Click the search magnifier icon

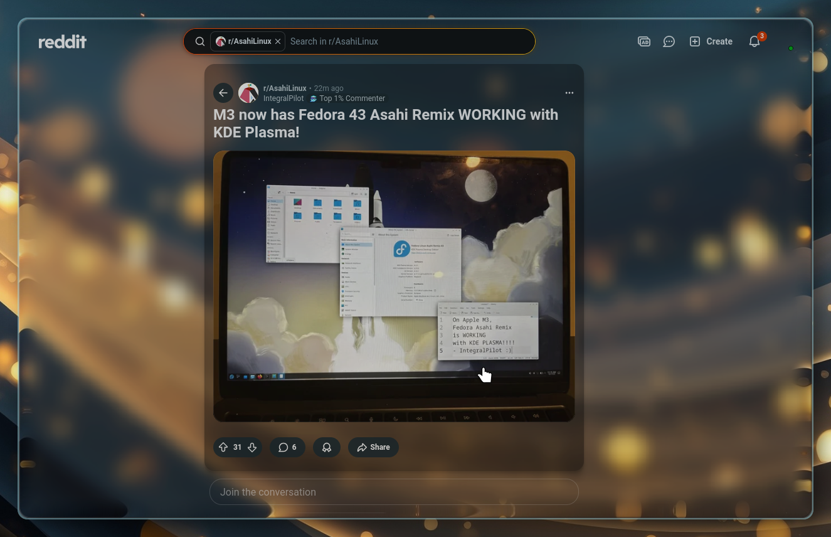(199, 41)
